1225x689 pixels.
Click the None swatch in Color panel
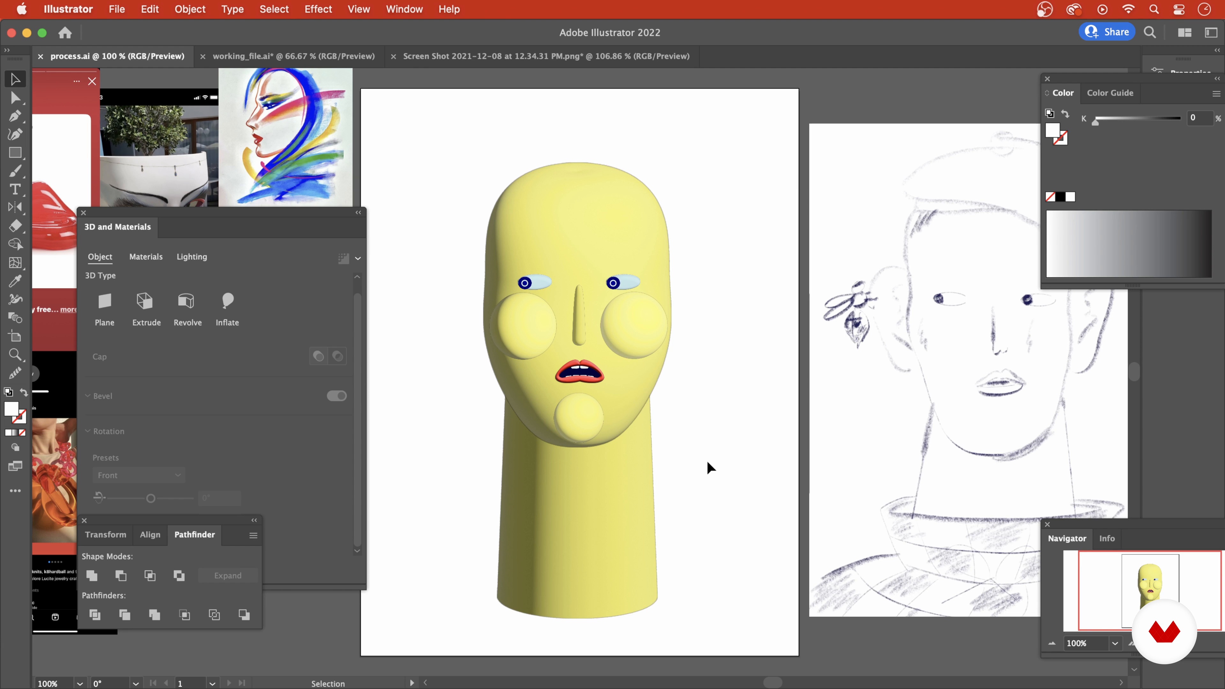(x=1051, y=197)
